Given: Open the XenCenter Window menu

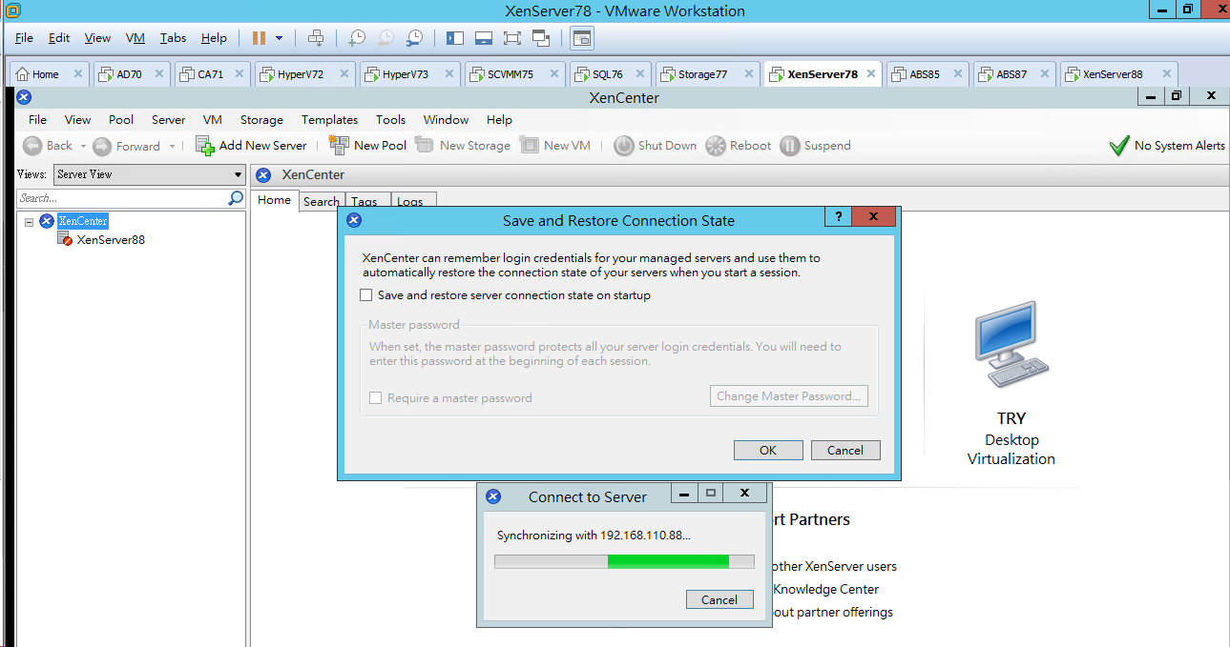Looking at the screenshot, I should pyautogui.click(x=446, y=120).
